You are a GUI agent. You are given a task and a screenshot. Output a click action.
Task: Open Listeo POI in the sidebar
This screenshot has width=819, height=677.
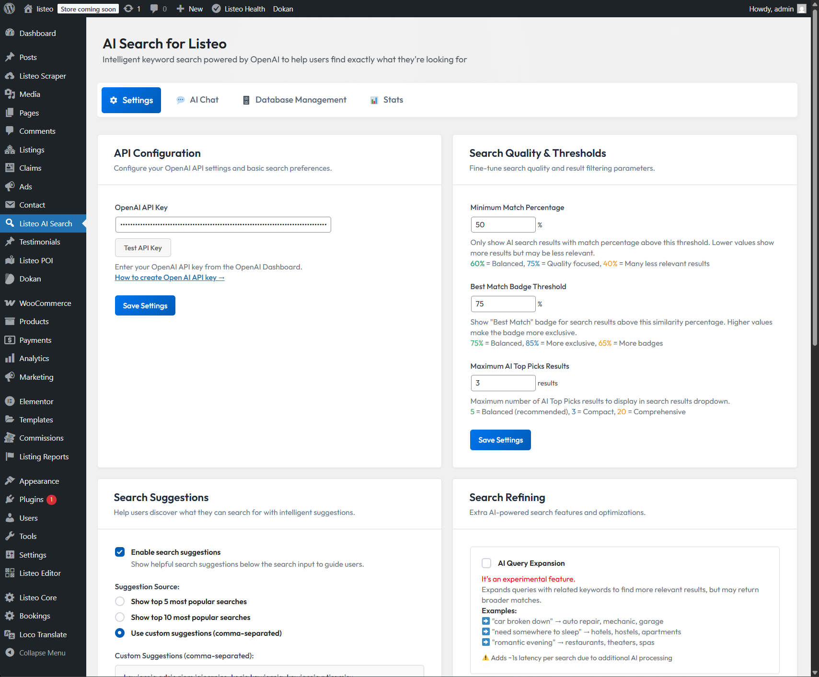tap(36, 260)
